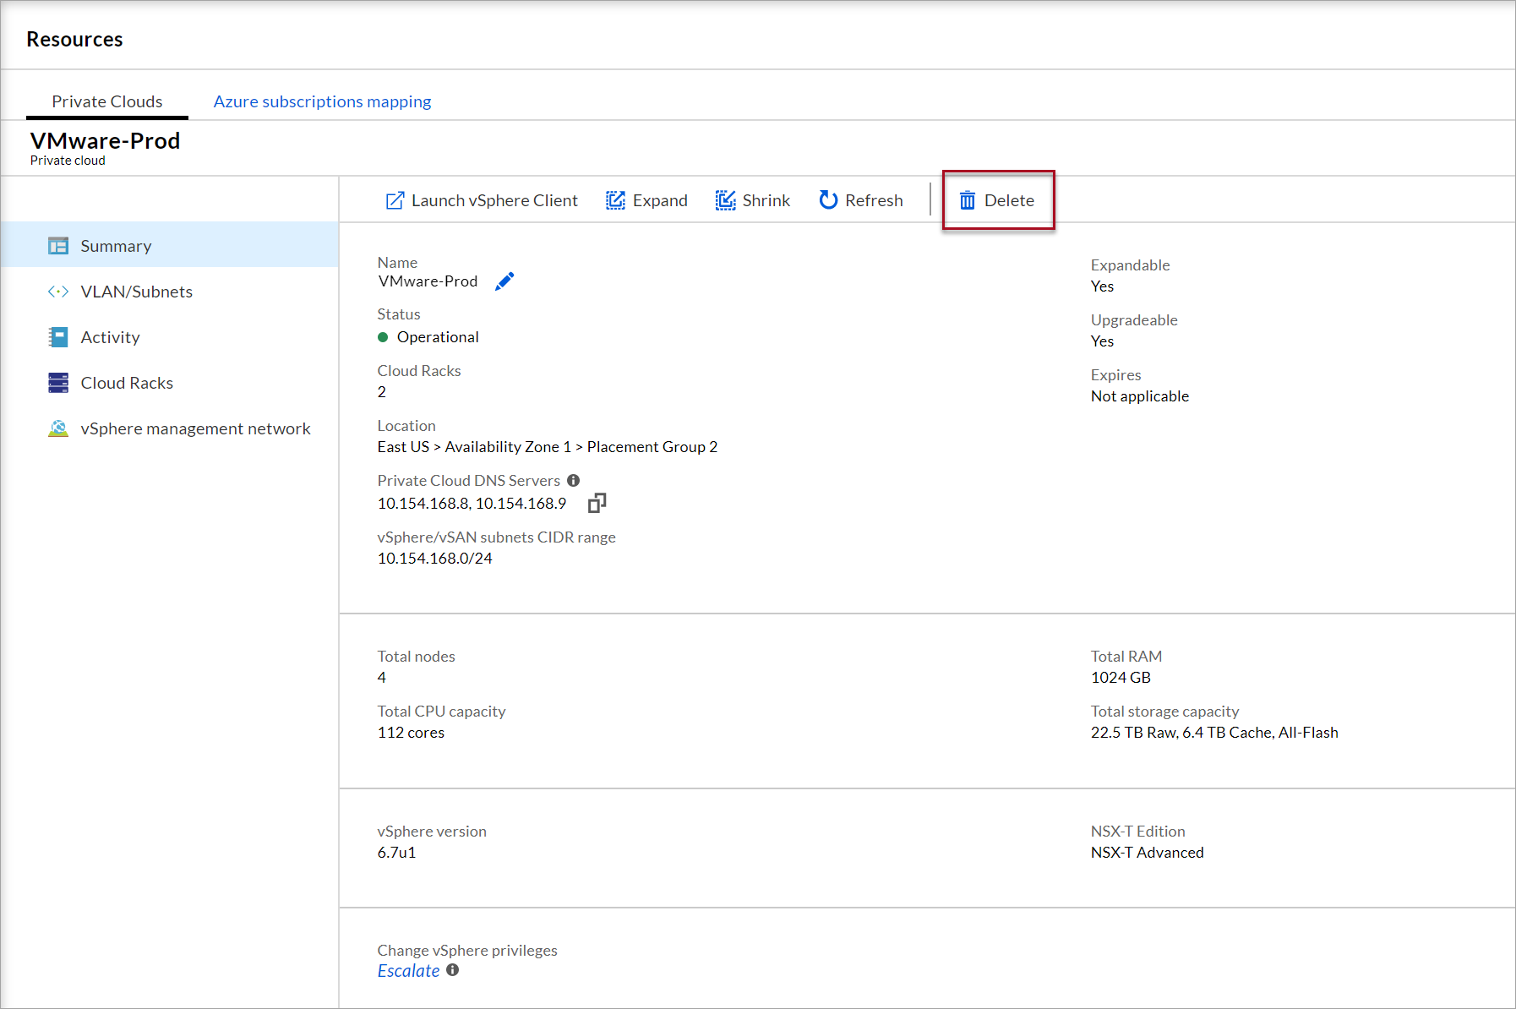Click the Launch vSphere Client icon

click(x=395, y=200)
